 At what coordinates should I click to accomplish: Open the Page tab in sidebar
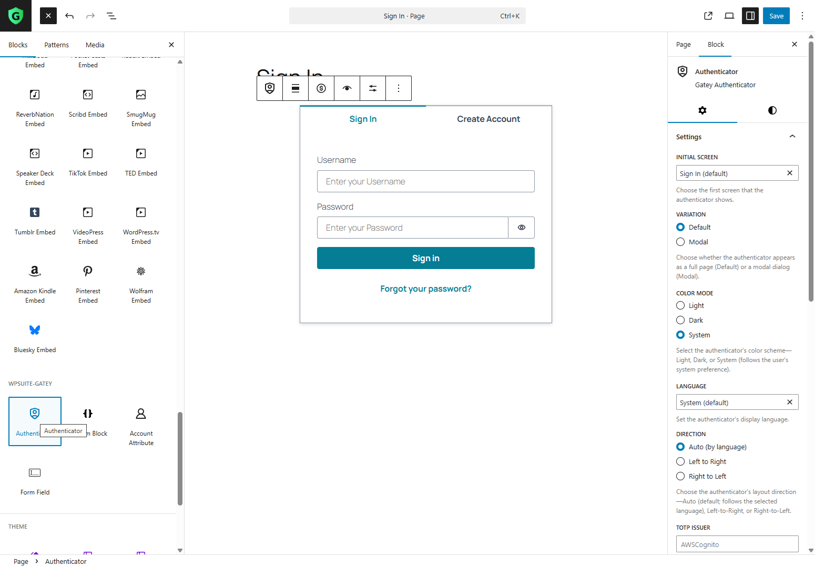[x=684, y=45]
